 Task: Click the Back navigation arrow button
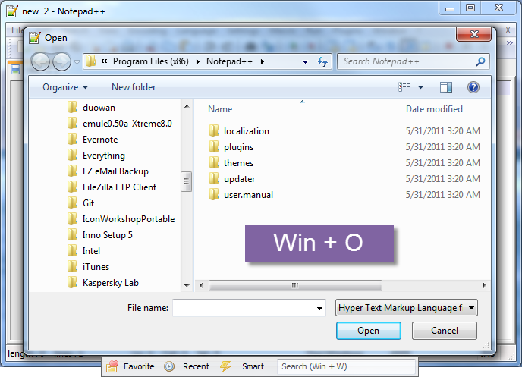[x=40, y=61]
